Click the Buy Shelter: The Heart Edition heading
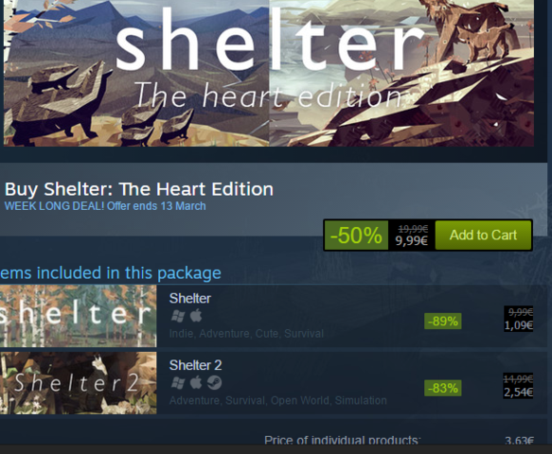Screen dimensions: 552x454 (x=139, y=189)
